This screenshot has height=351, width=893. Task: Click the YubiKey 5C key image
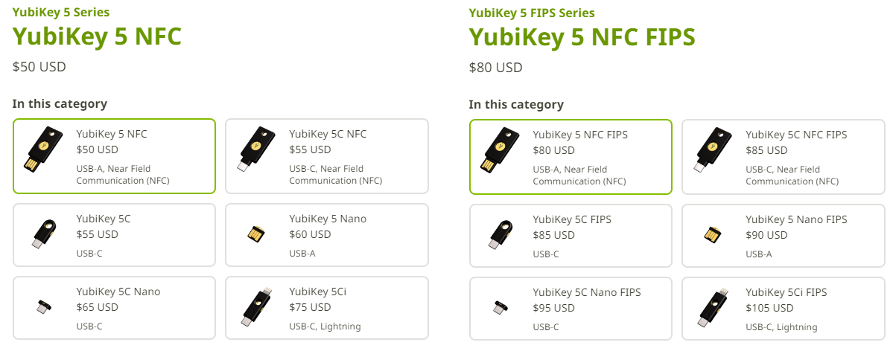click(x=44, y=233)
